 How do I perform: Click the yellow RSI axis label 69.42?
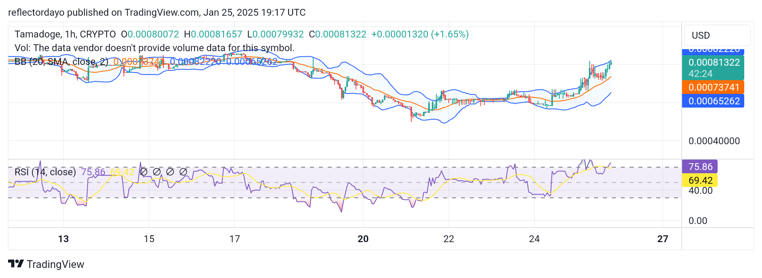point(700,180)
